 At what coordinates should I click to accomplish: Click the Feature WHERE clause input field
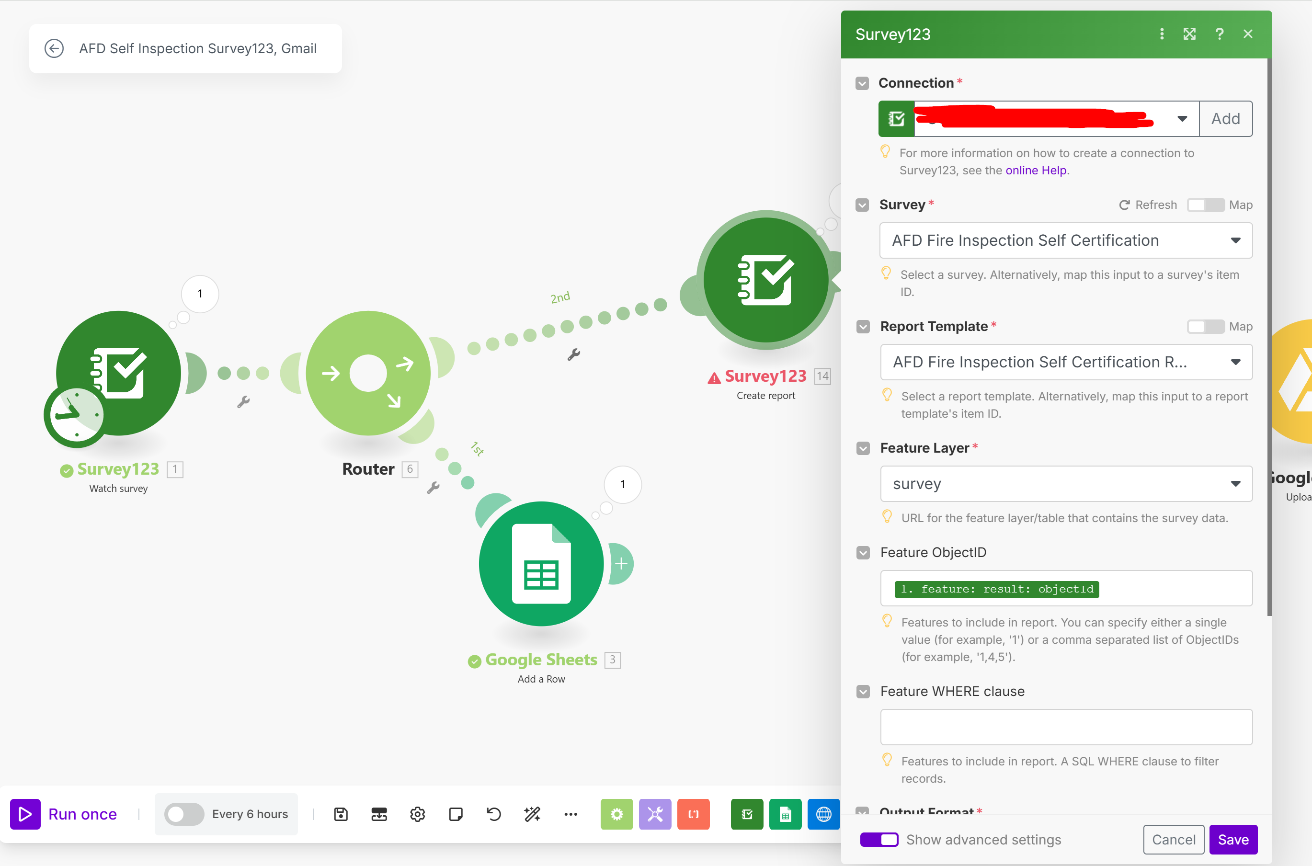1066,727
